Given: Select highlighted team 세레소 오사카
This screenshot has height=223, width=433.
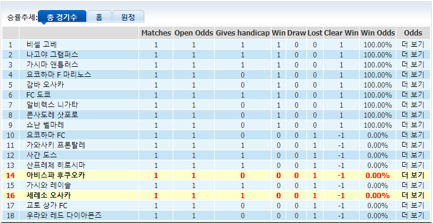Looking at the screenshot, I should 49,195.
